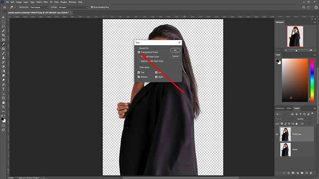Select the Dodge tool
The height and width of the screenshot is (179, 319).
pos(3,80)
